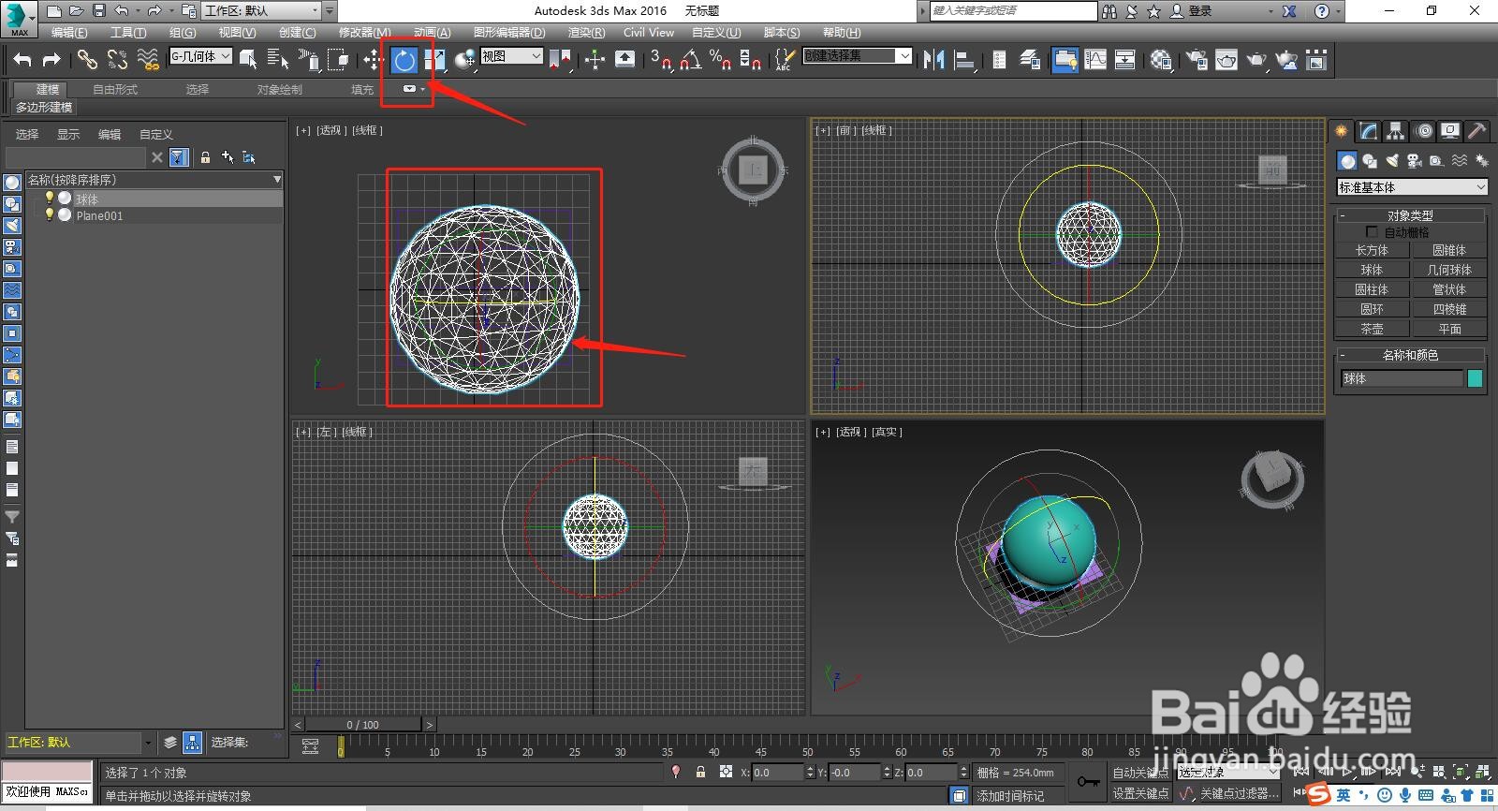1498x811 pixels.
Task: Open the Material Editor
Action: [x=1162, y=60]
